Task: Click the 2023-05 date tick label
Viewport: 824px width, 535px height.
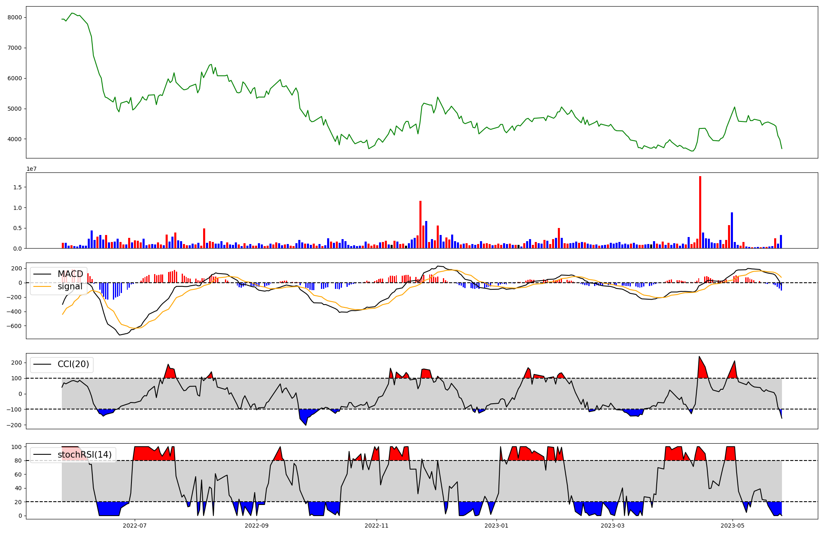Action: coord(733,526)
